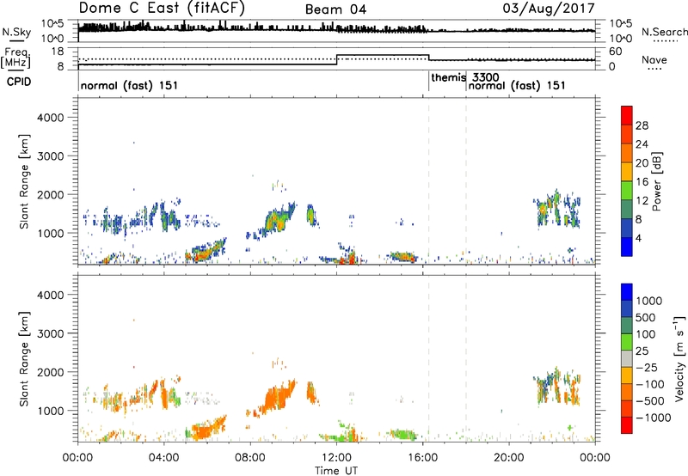The height and width of the screenshot is (476, 688).
Task: Click the "16:00" time tick label
Action: [x=422, y=458]
